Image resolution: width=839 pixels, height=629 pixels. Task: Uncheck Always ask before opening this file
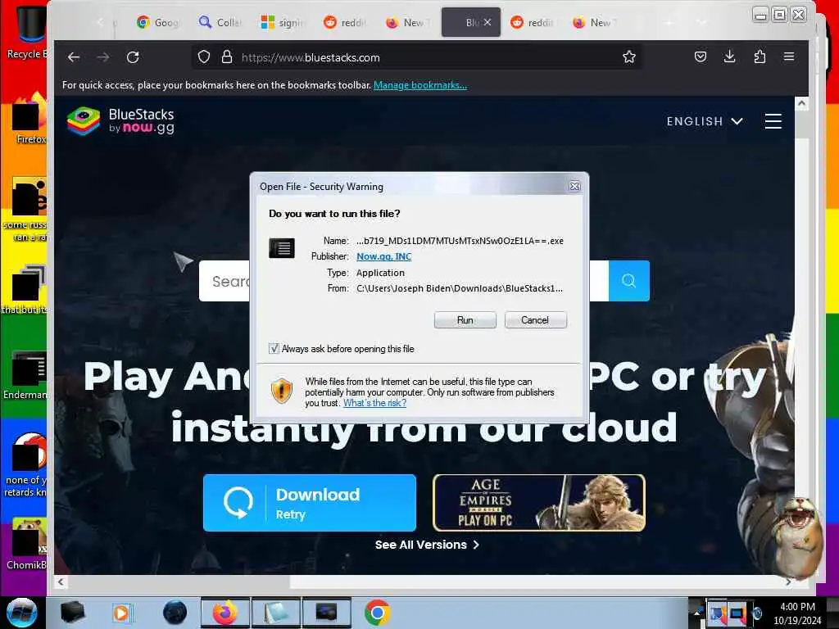[274, 349]
